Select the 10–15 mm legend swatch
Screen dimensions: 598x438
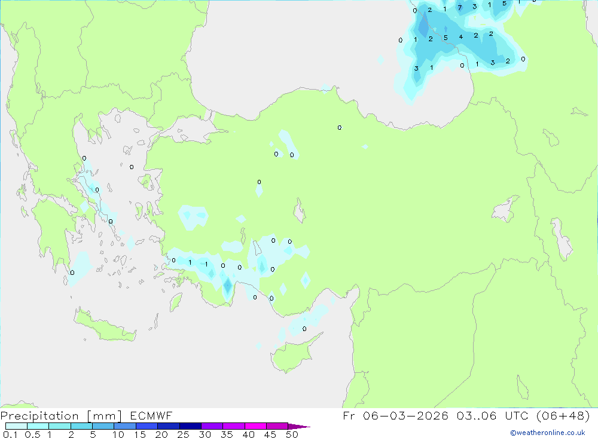125,426
